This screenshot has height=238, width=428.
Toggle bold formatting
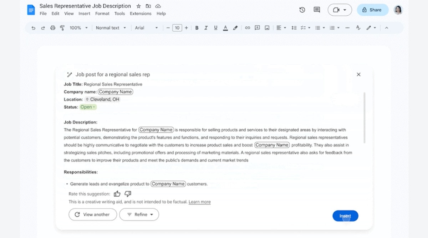pos(197,28)
